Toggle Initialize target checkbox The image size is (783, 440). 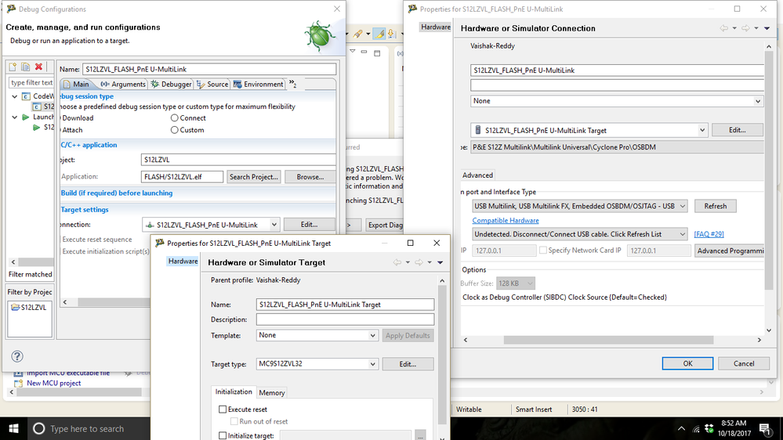click(223, 435)
